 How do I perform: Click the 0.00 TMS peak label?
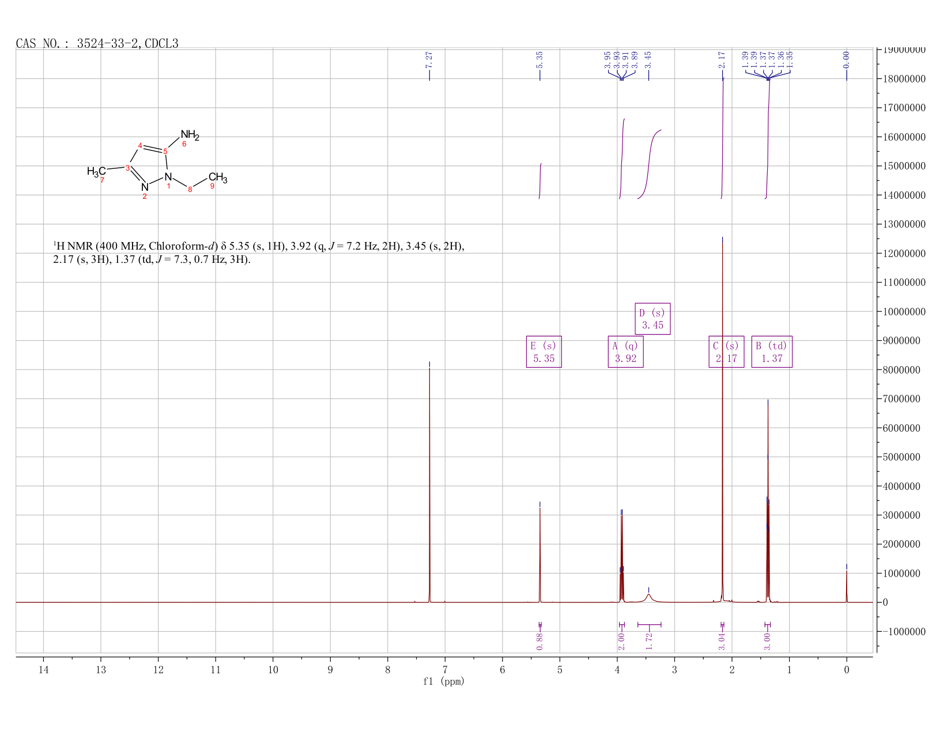pyautogui.click(x=846, y=59)
